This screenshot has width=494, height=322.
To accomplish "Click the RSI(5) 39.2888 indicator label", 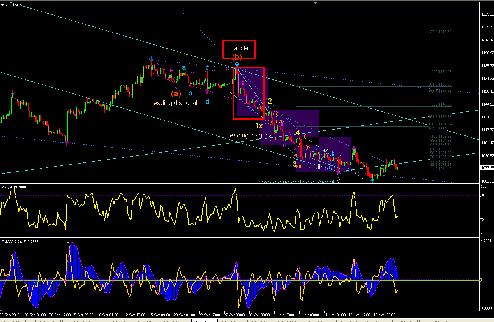I will tap(14, 187).
